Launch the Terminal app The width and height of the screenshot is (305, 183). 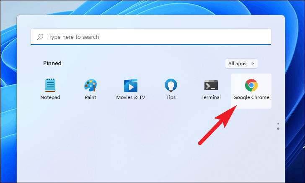coord(211,89)
